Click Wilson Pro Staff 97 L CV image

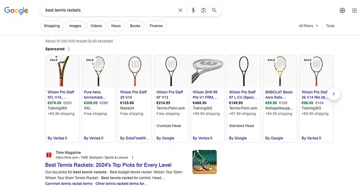[x=243, y=71]
